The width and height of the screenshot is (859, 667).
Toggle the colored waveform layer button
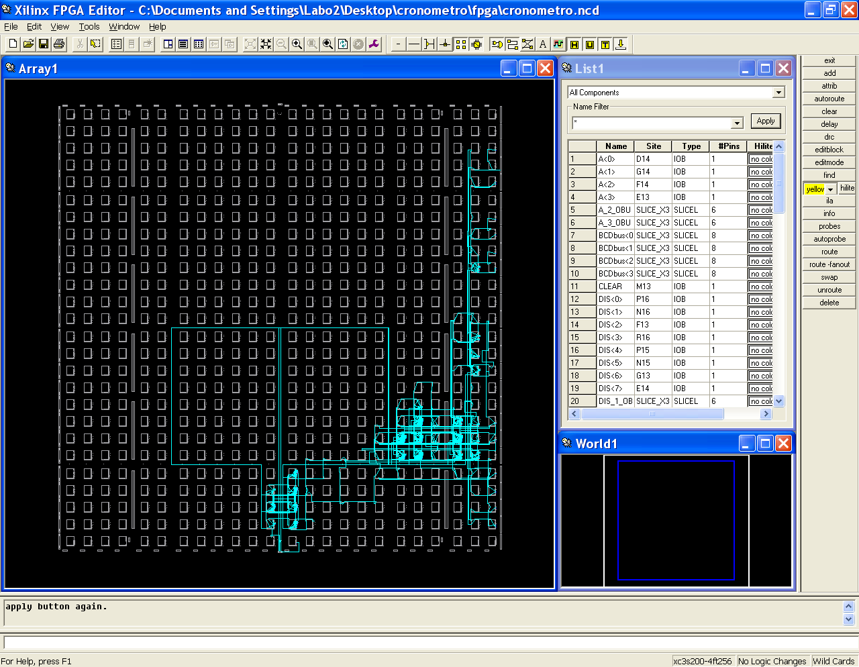point(558,44)
